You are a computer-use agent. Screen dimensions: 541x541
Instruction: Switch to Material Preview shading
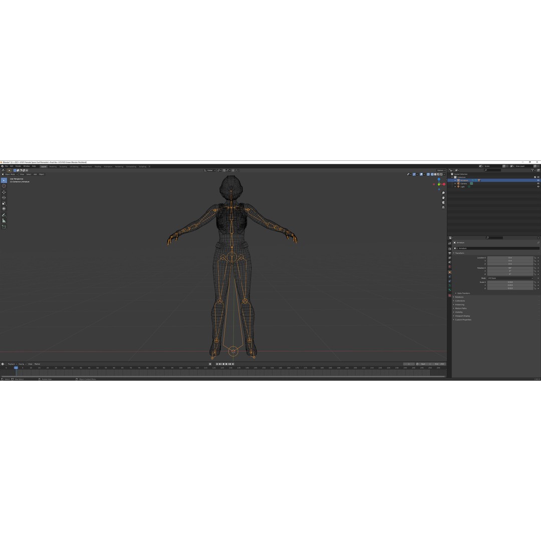(x=438, y=174)
